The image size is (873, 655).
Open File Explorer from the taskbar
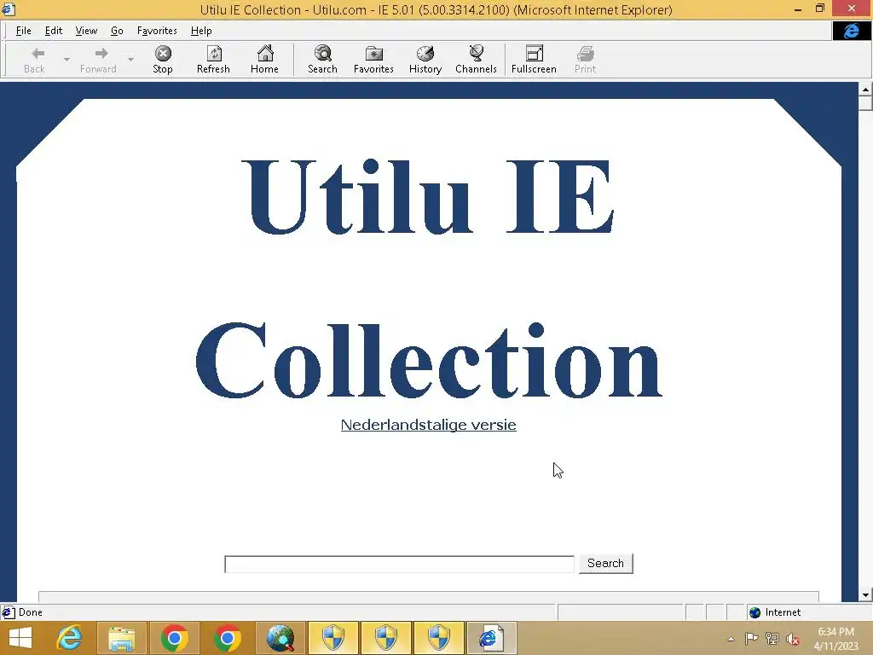(x=122, y=638)
